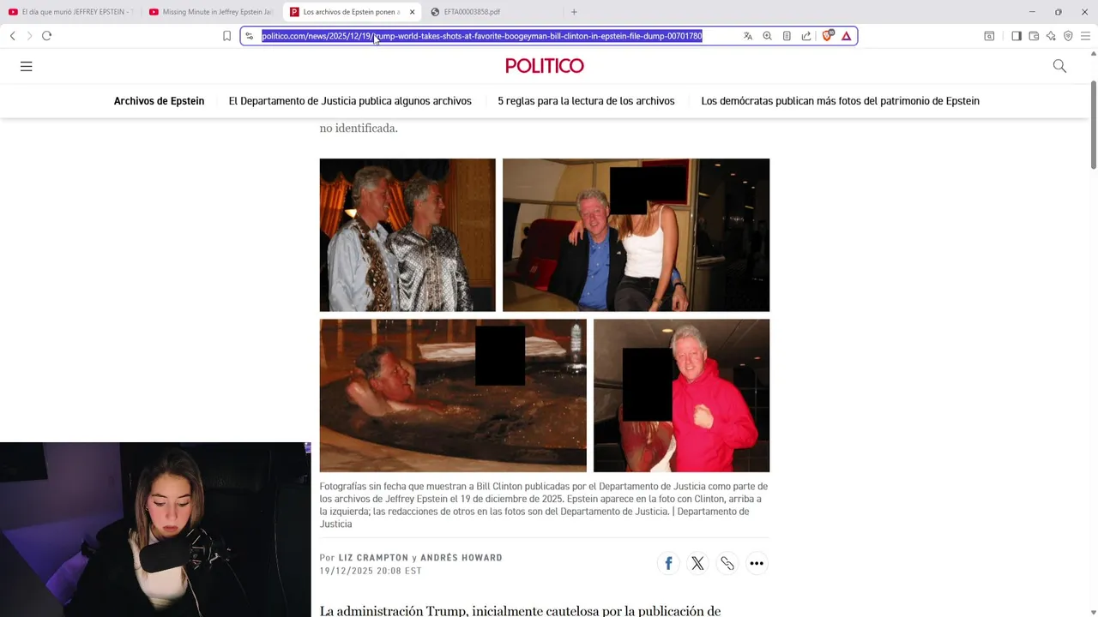Click the article paragraph La administración Trump
This screenshot has width=1098, height=617.
520,611
